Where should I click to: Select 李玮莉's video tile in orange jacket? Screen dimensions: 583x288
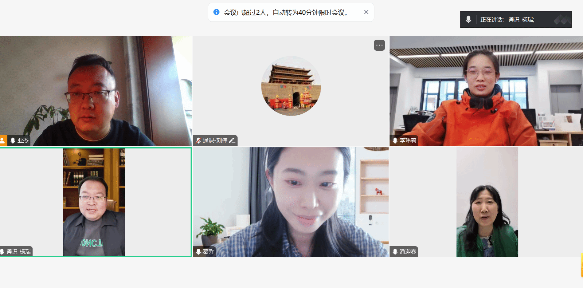point(486,91)
